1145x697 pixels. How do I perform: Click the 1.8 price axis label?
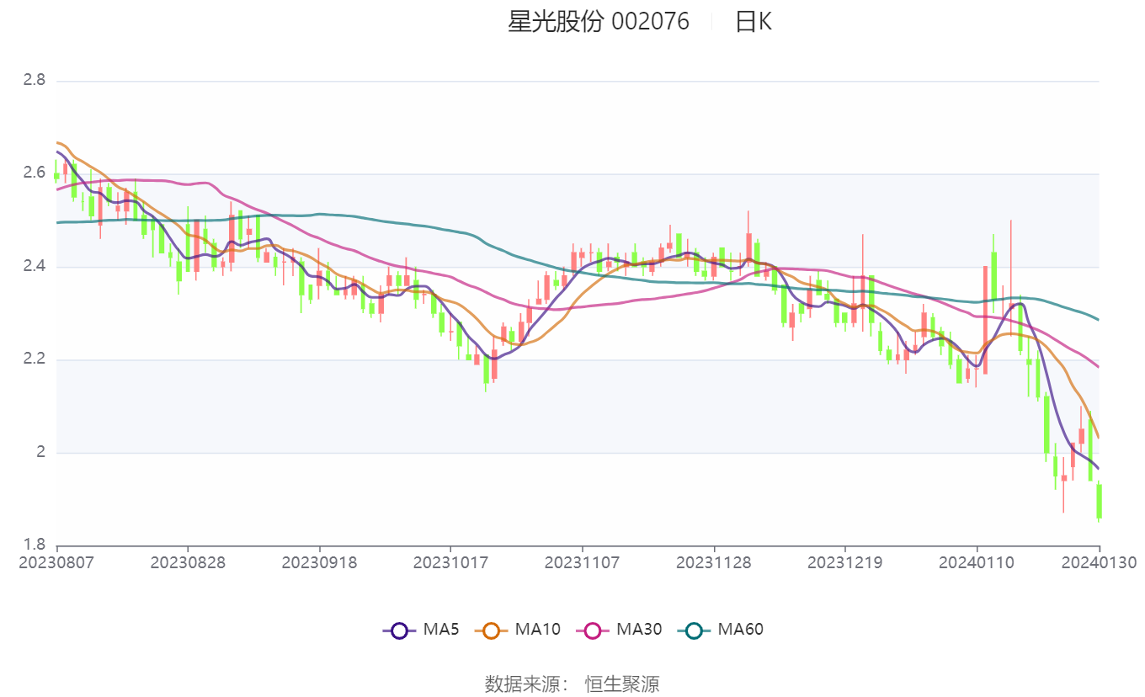coord(34,545)
